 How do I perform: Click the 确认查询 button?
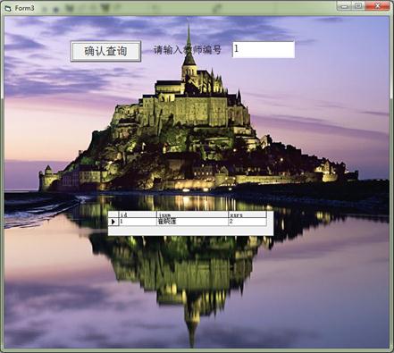tap(105, 52)
